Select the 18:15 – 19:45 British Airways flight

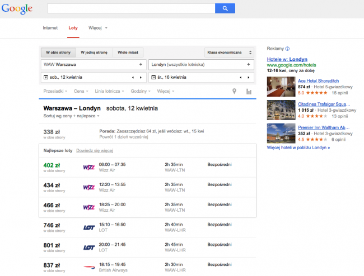(147, 267)
